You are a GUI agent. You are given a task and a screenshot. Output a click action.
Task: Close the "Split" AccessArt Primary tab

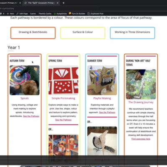tap(58, 3)
